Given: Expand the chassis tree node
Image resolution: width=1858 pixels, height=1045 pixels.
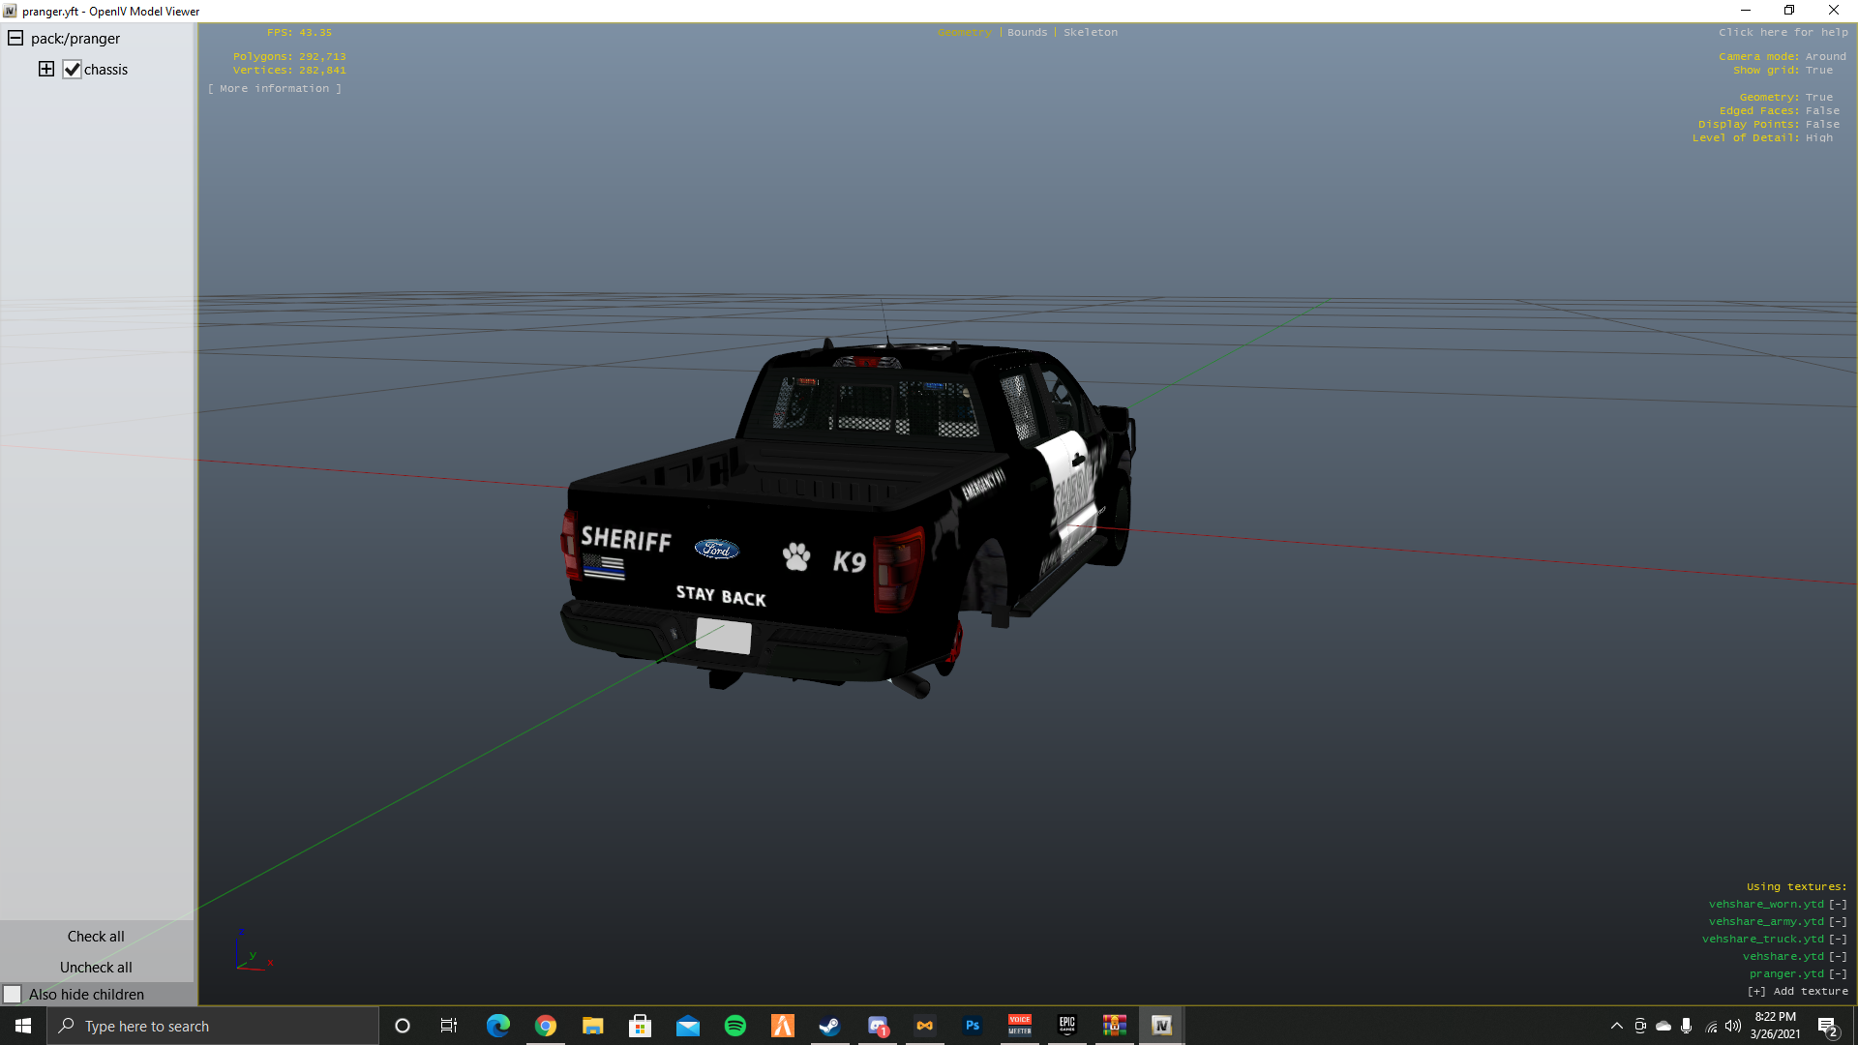Looking at the screenshot, I should pyautogui.click(x=45, y=69).
